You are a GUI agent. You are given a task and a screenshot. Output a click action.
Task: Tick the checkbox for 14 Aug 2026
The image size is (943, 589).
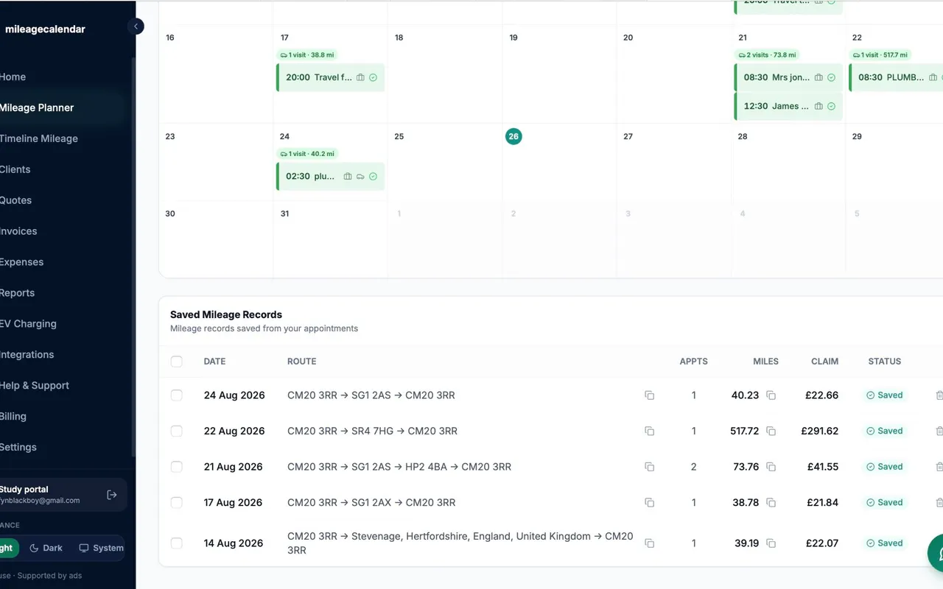176,543
